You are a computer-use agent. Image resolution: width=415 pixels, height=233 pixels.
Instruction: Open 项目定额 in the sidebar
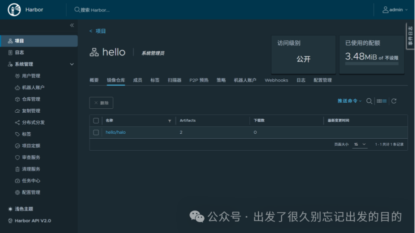pyautogui.click(x=31, y=146)
